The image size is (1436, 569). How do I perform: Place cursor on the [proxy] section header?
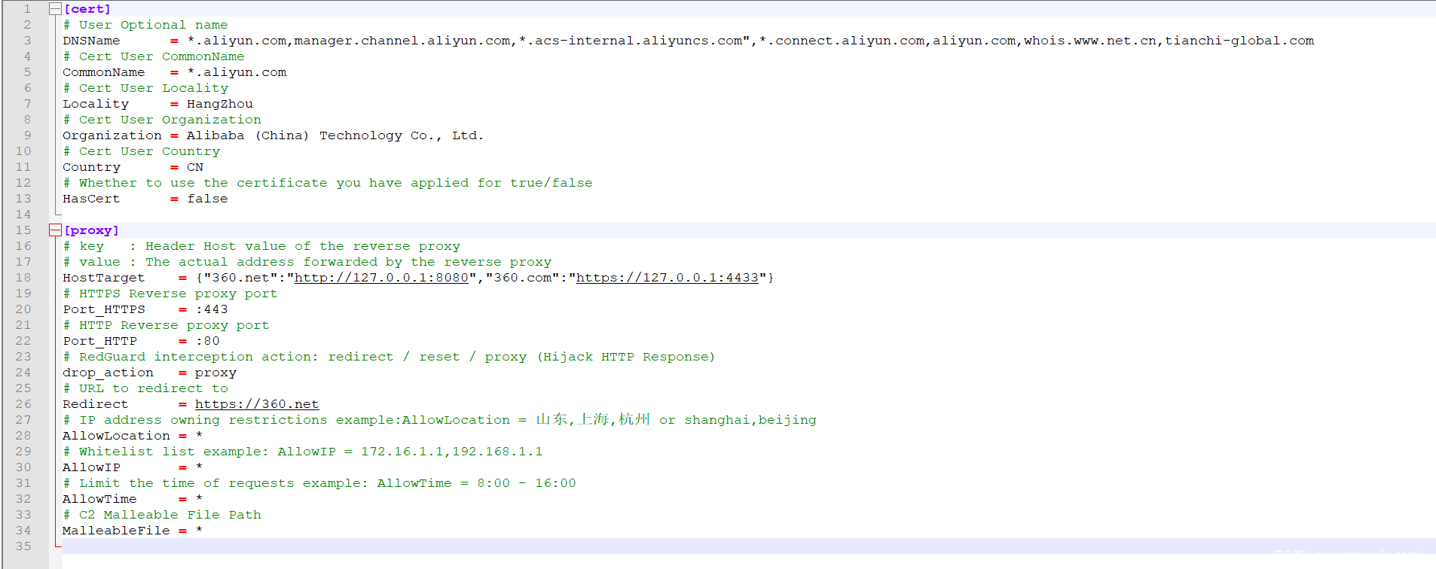click(x=91, y=230)
